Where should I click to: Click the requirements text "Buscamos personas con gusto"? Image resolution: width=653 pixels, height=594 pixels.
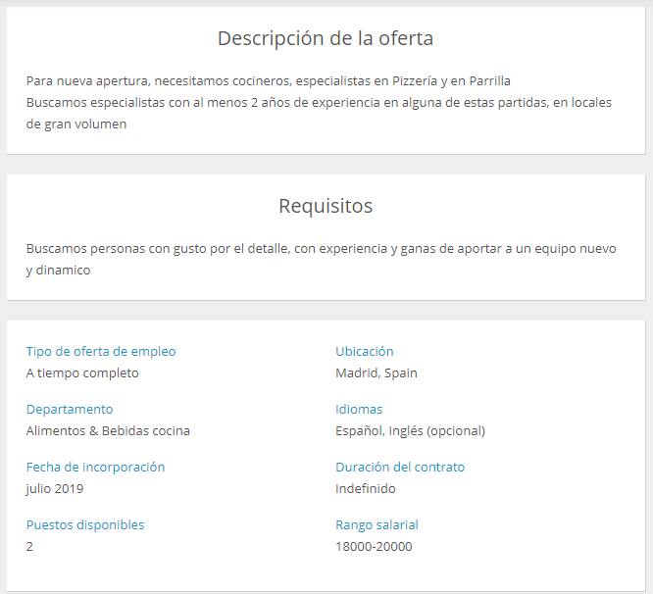(x=321, y=249)
